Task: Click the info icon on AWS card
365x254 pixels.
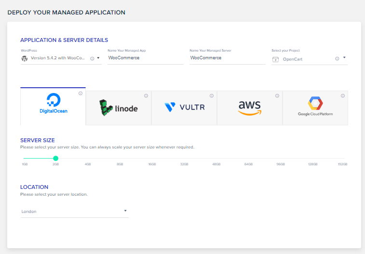Action: (277, 96)
